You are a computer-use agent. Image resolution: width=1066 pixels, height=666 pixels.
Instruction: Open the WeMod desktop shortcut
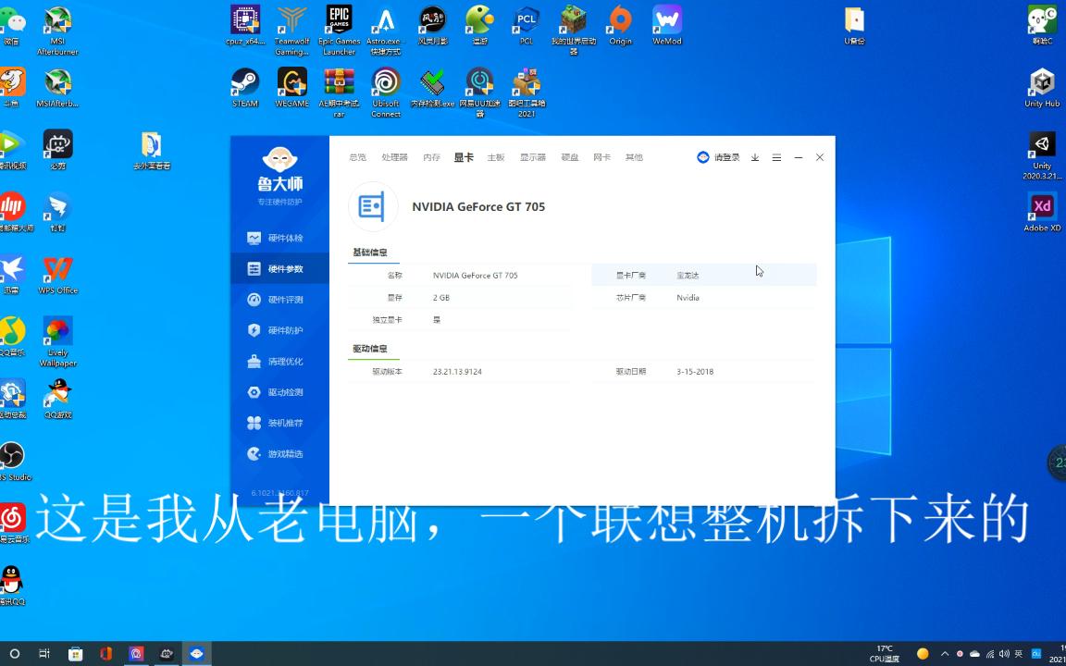pos(667,25)
